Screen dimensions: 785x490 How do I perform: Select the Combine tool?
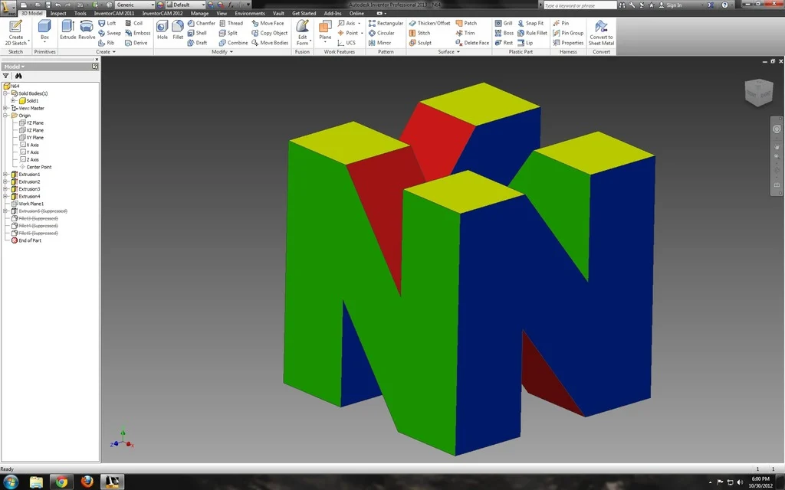coord(233,43)
